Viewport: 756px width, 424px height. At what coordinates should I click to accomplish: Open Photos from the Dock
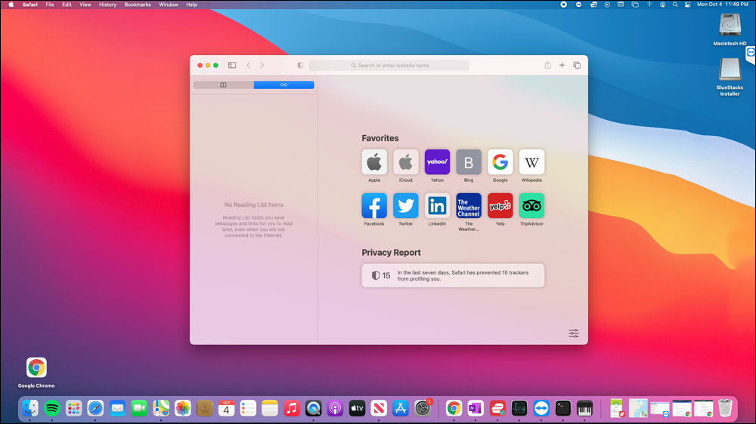[183, 408]
